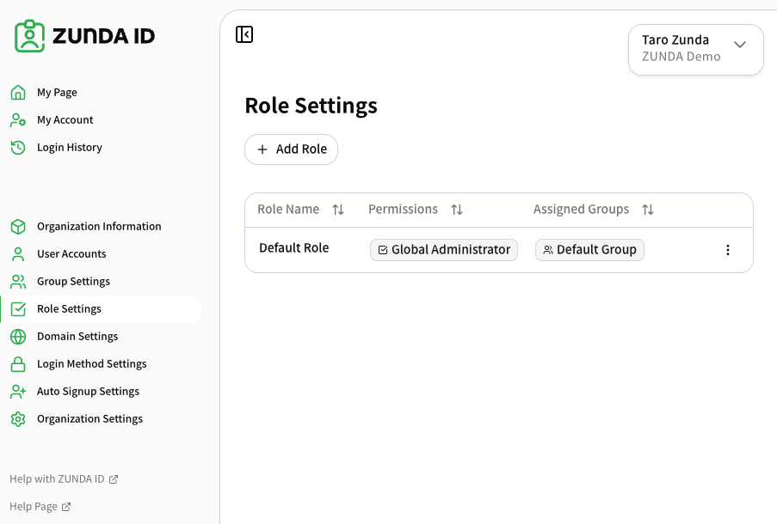777x524 pixels.
Task: Click the Domain Settings globe icon
Action: click(x=18, y=337)
